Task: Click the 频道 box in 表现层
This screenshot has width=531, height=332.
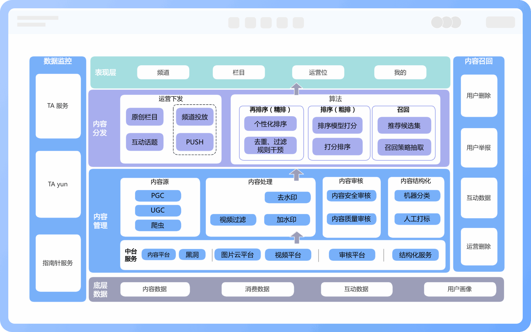Action: click(163, 72)
